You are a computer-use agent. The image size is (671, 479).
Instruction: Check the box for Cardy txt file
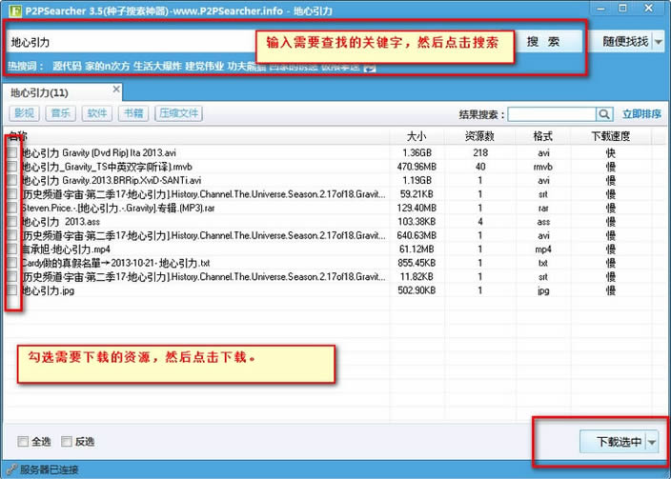(12, 263)
